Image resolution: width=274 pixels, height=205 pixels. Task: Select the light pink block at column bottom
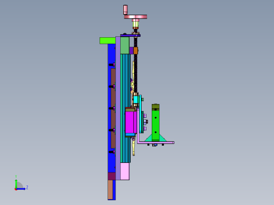(125, 171)
